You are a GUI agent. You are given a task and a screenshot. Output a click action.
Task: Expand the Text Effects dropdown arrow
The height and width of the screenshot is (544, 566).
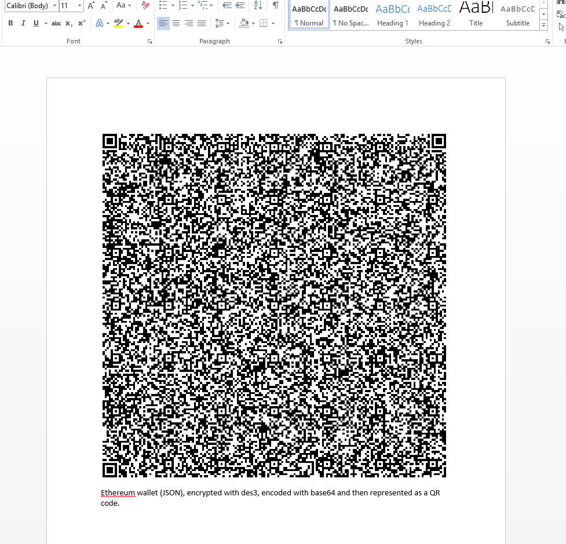108,24
